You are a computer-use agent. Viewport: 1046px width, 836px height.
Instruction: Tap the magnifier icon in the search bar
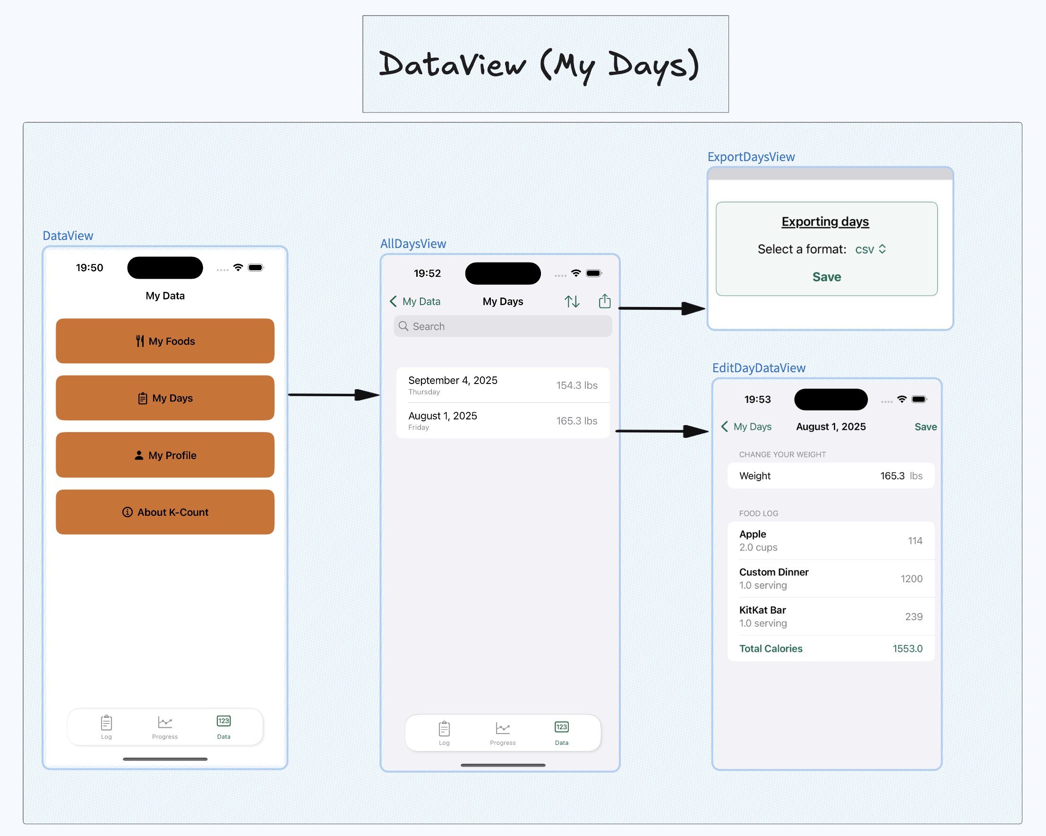(x=404, y=326)
